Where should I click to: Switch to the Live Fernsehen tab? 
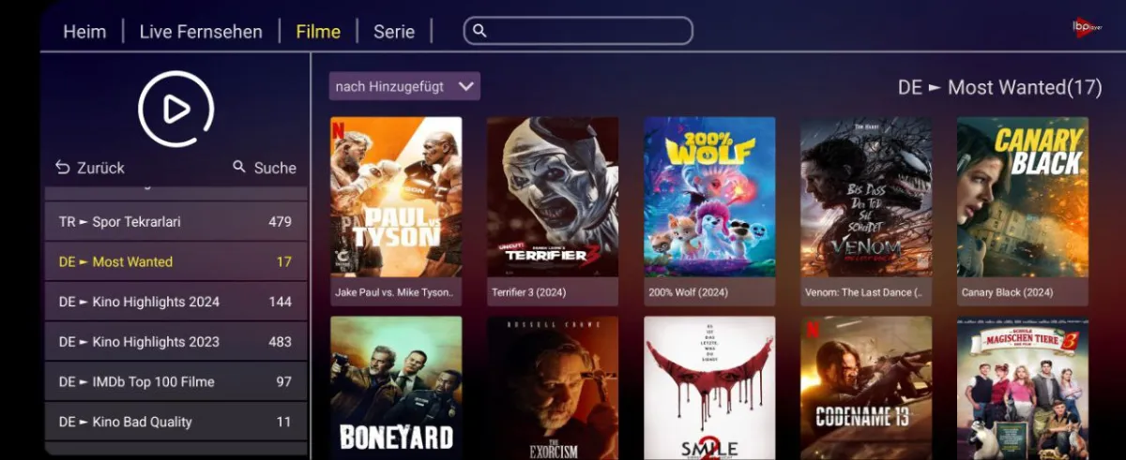(x=201, y=32)
